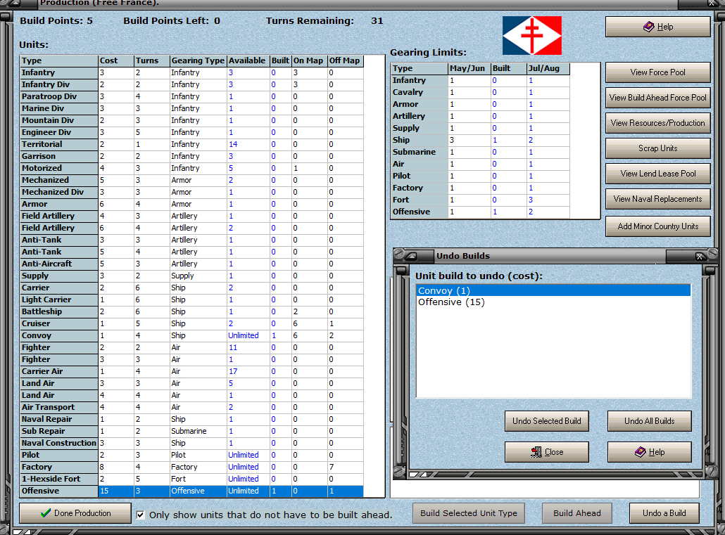
Task: Click the Off Map column header
Action: coord(345,60)
